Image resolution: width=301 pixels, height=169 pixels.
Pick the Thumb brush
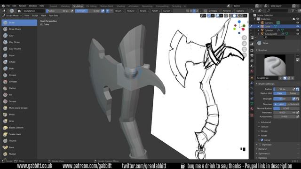(x=19, y=141)
